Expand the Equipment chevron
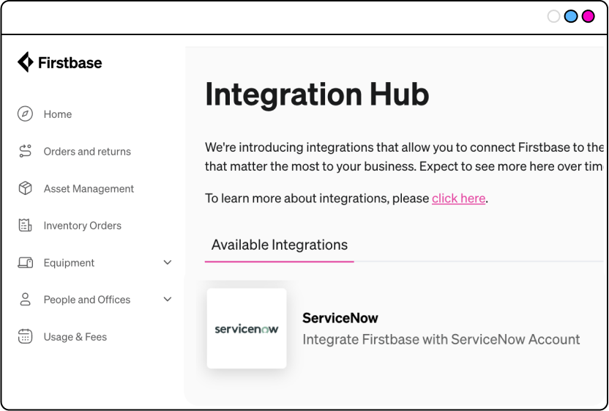 (168, 262)
